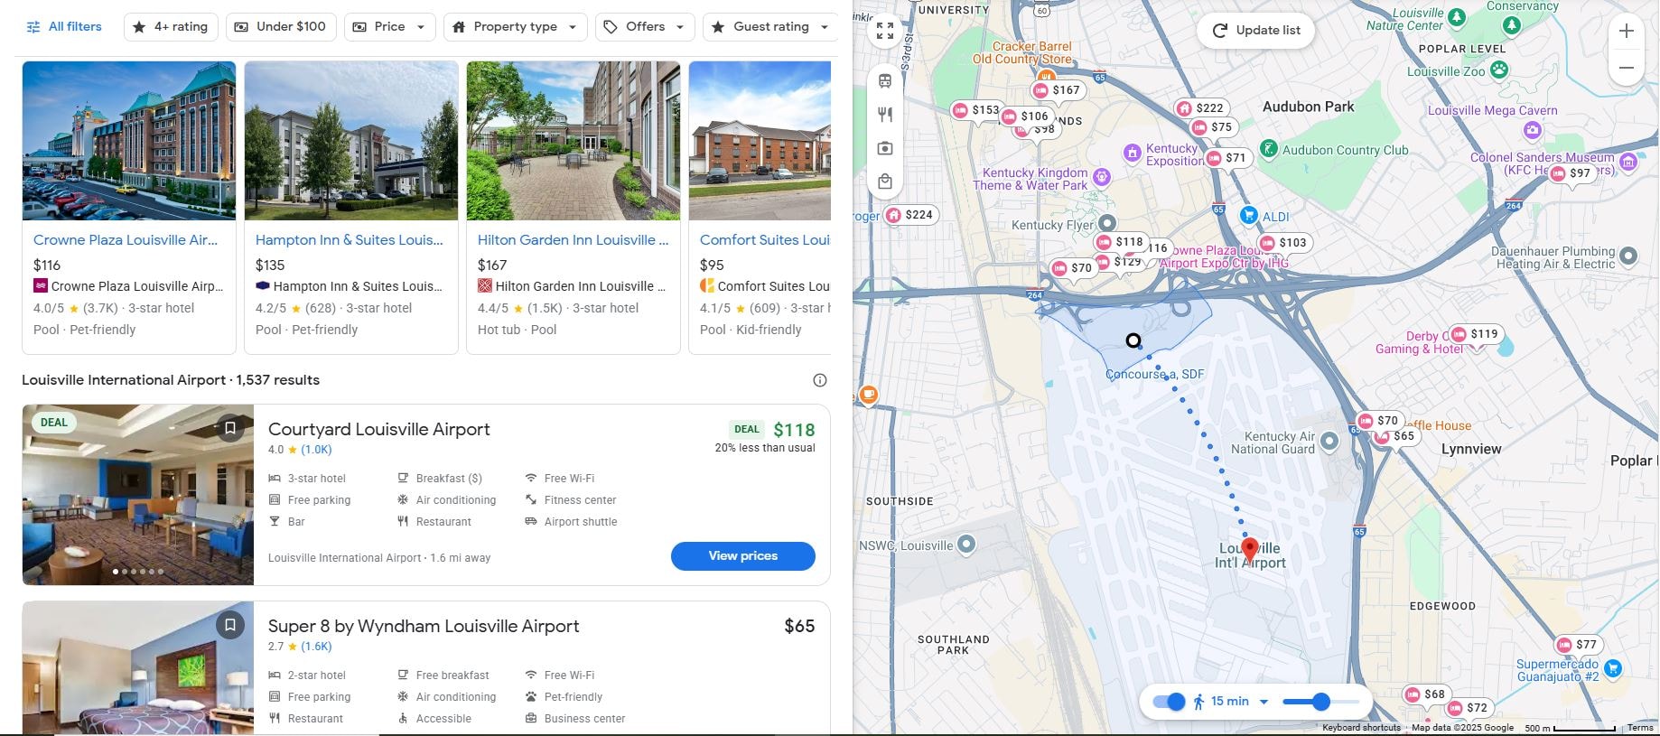The width and height of the screenshot is (1660, 736).
Task: Select the $167 hotel map marker
Action: click(x=1058, y=90)
